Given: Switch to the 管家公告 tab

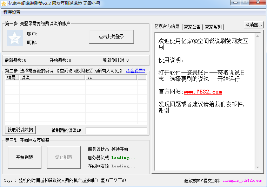Looking at the screenshot, I should pos(192,27).
